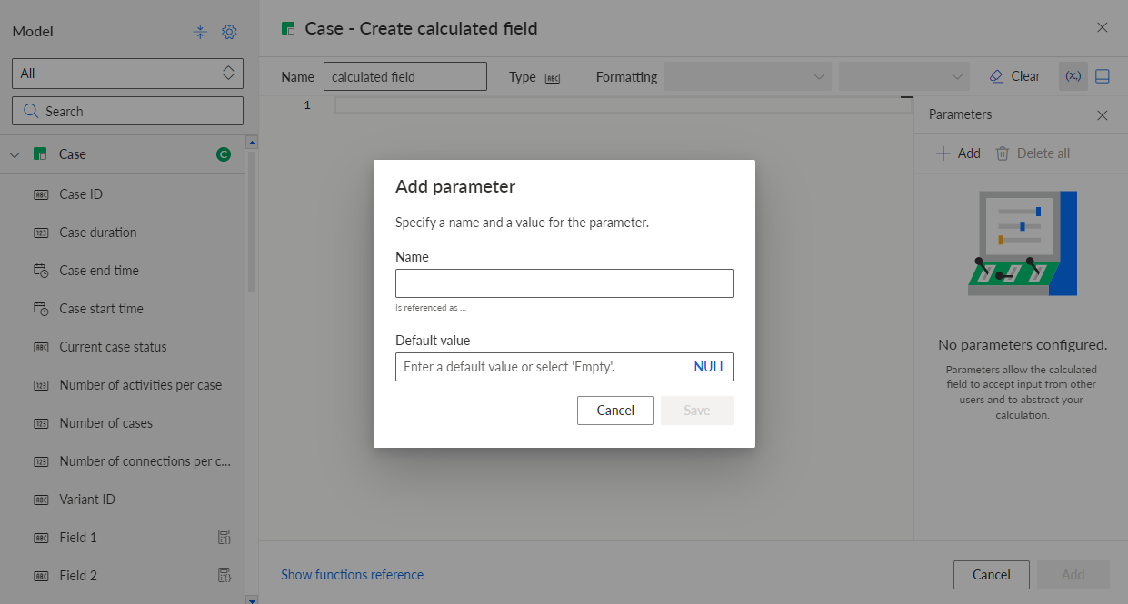Select the Case start time field

pos(101,309)
